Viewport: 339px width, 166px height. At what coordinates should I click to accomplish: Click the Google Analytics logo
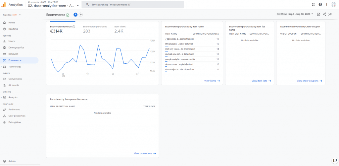(4, 5)
